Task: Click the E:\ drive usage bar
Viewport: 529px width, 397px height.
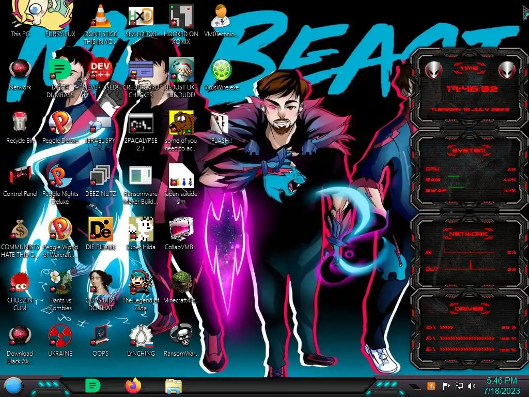Action: 467,349
